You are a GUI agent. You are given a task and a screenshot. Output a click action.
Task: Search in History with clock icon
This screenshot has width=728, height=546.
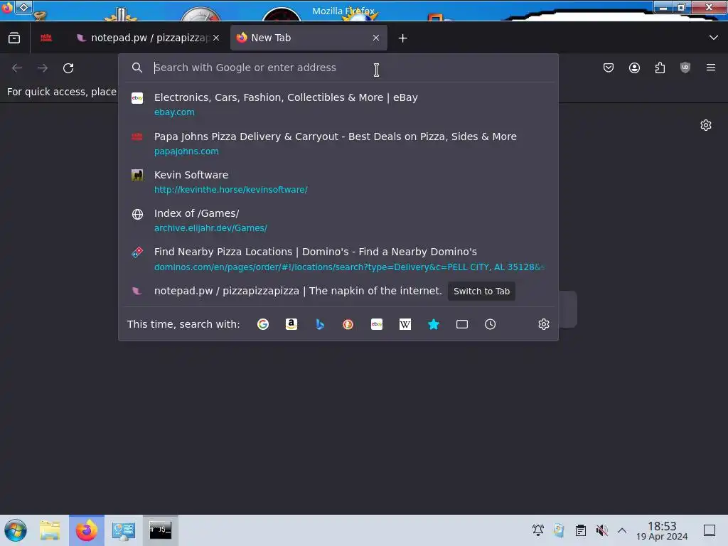click(x=491, y=324)
